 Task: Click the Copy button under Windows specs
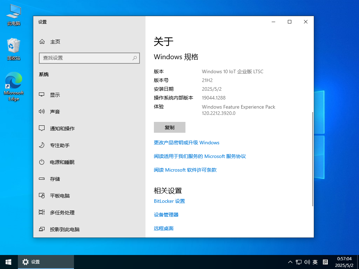tap(169, 127)
